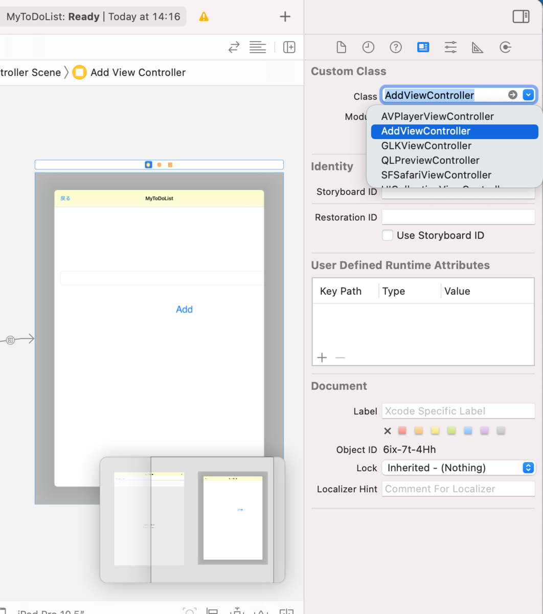The height and width of the screenshot is (614, 543).
Task: Add a new editor pane on the right
Action: pos(289,48)
